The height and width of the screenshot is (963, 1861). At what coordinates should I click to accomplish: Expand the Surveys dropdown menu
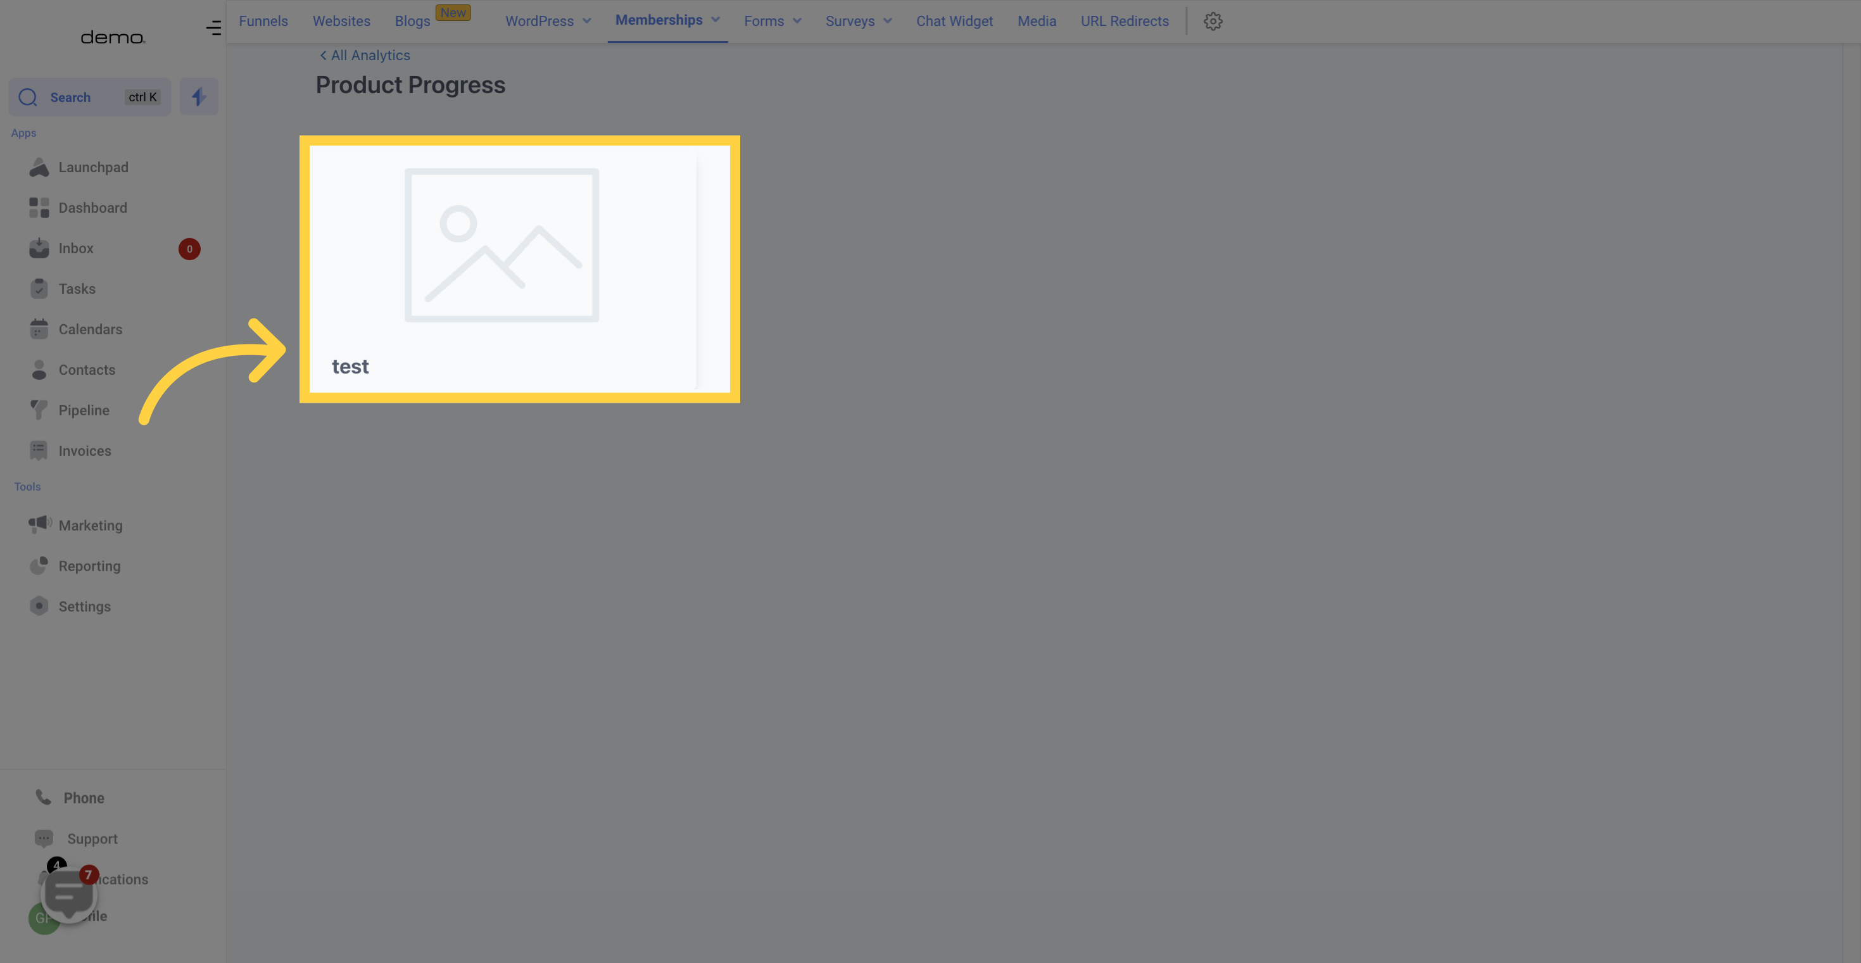pyautogui.click(x=859, y=21)
